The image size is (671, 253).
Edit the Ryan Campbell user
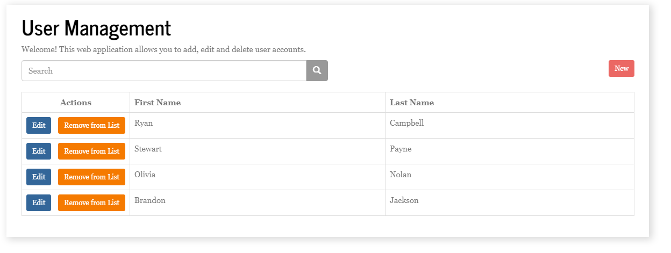click(39, 125)
